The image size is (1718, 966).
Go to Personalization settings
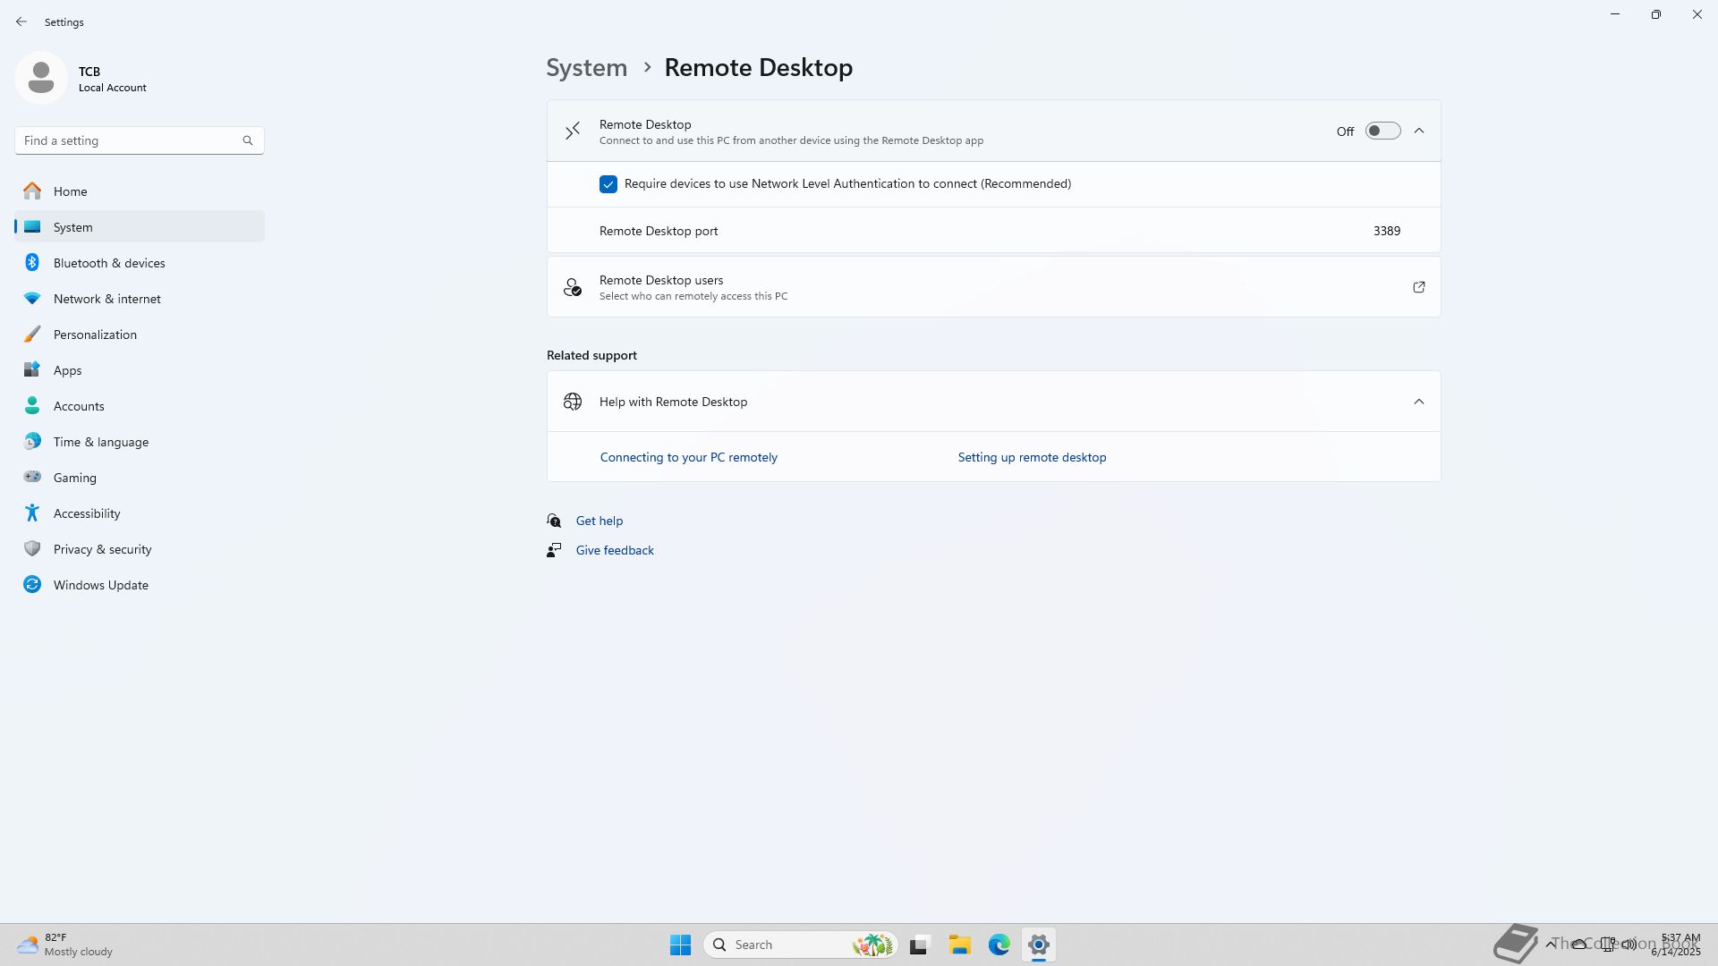[95, 335]
